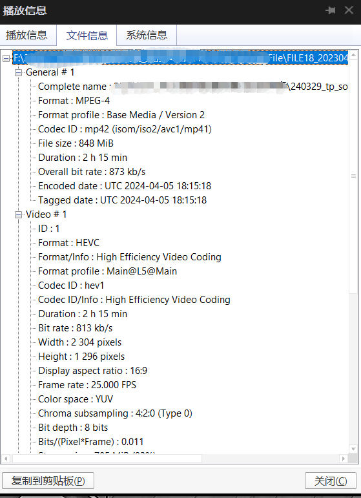Collapse the root file path node
The image size is (361, 498).
tap(6, 58)
